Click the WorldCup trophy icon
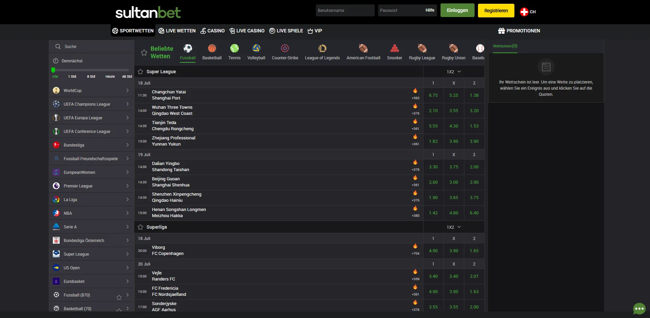Image resolution: width=650 pixels, height=318 pixels. [x=56, y=90]
